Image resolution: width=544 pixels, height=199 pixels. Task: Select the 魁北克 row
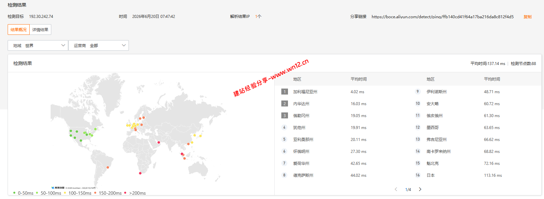click(474, 164)
